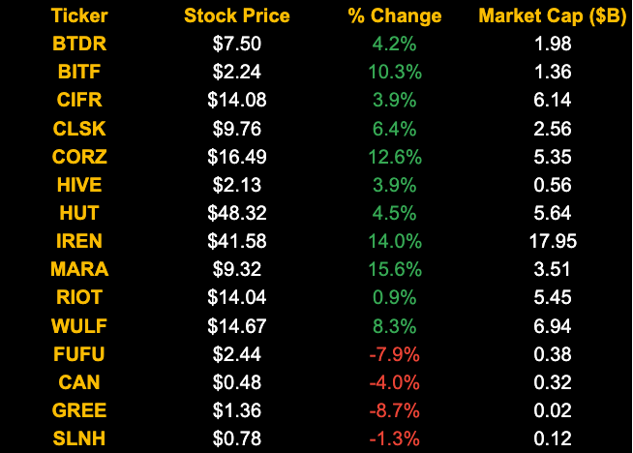
Task: Click the Ticker column header
Action: [x=79, y=16]
